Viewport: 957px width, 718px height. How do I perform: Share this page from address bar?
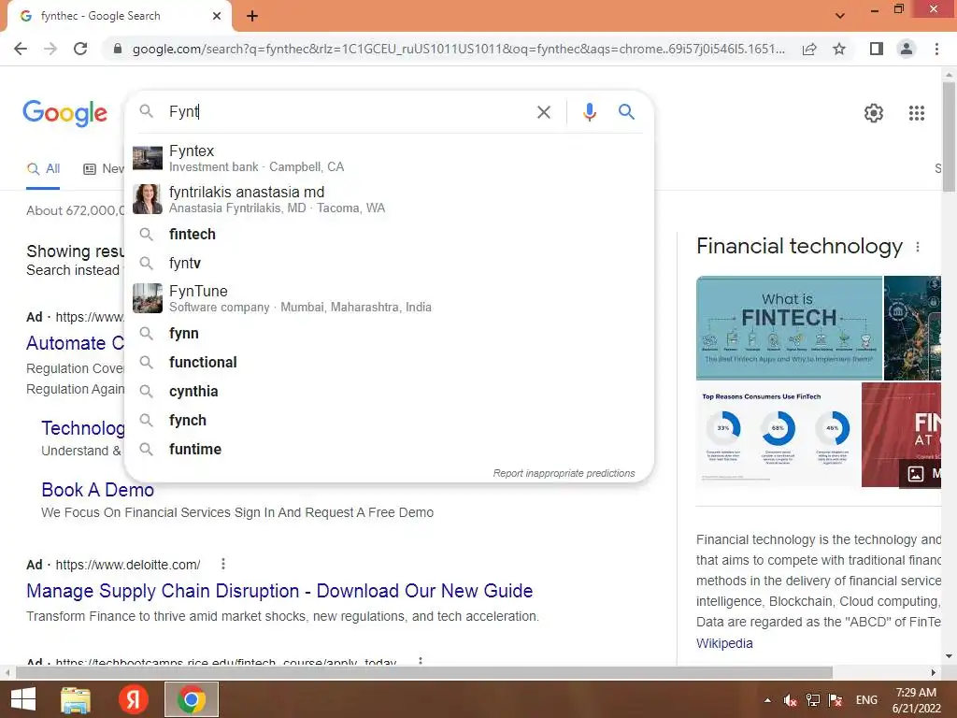tap(809, 49)
